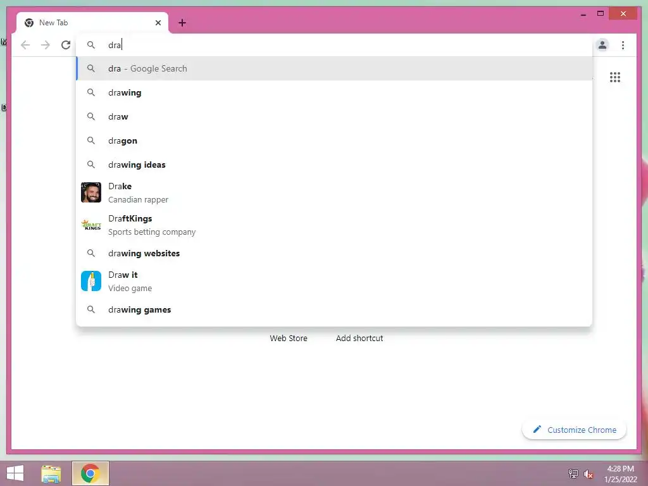Click the network tray icon

(573, 473)
